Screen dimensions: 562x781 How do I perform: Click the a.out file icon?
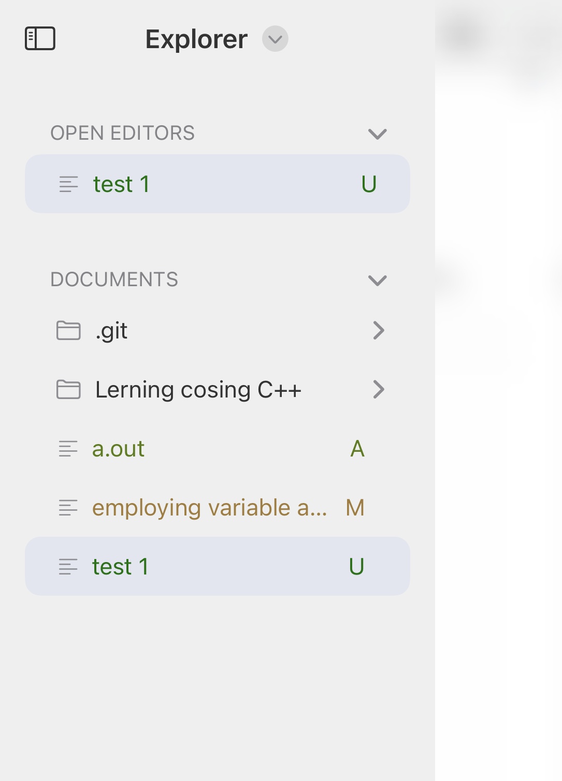point(68,449)
